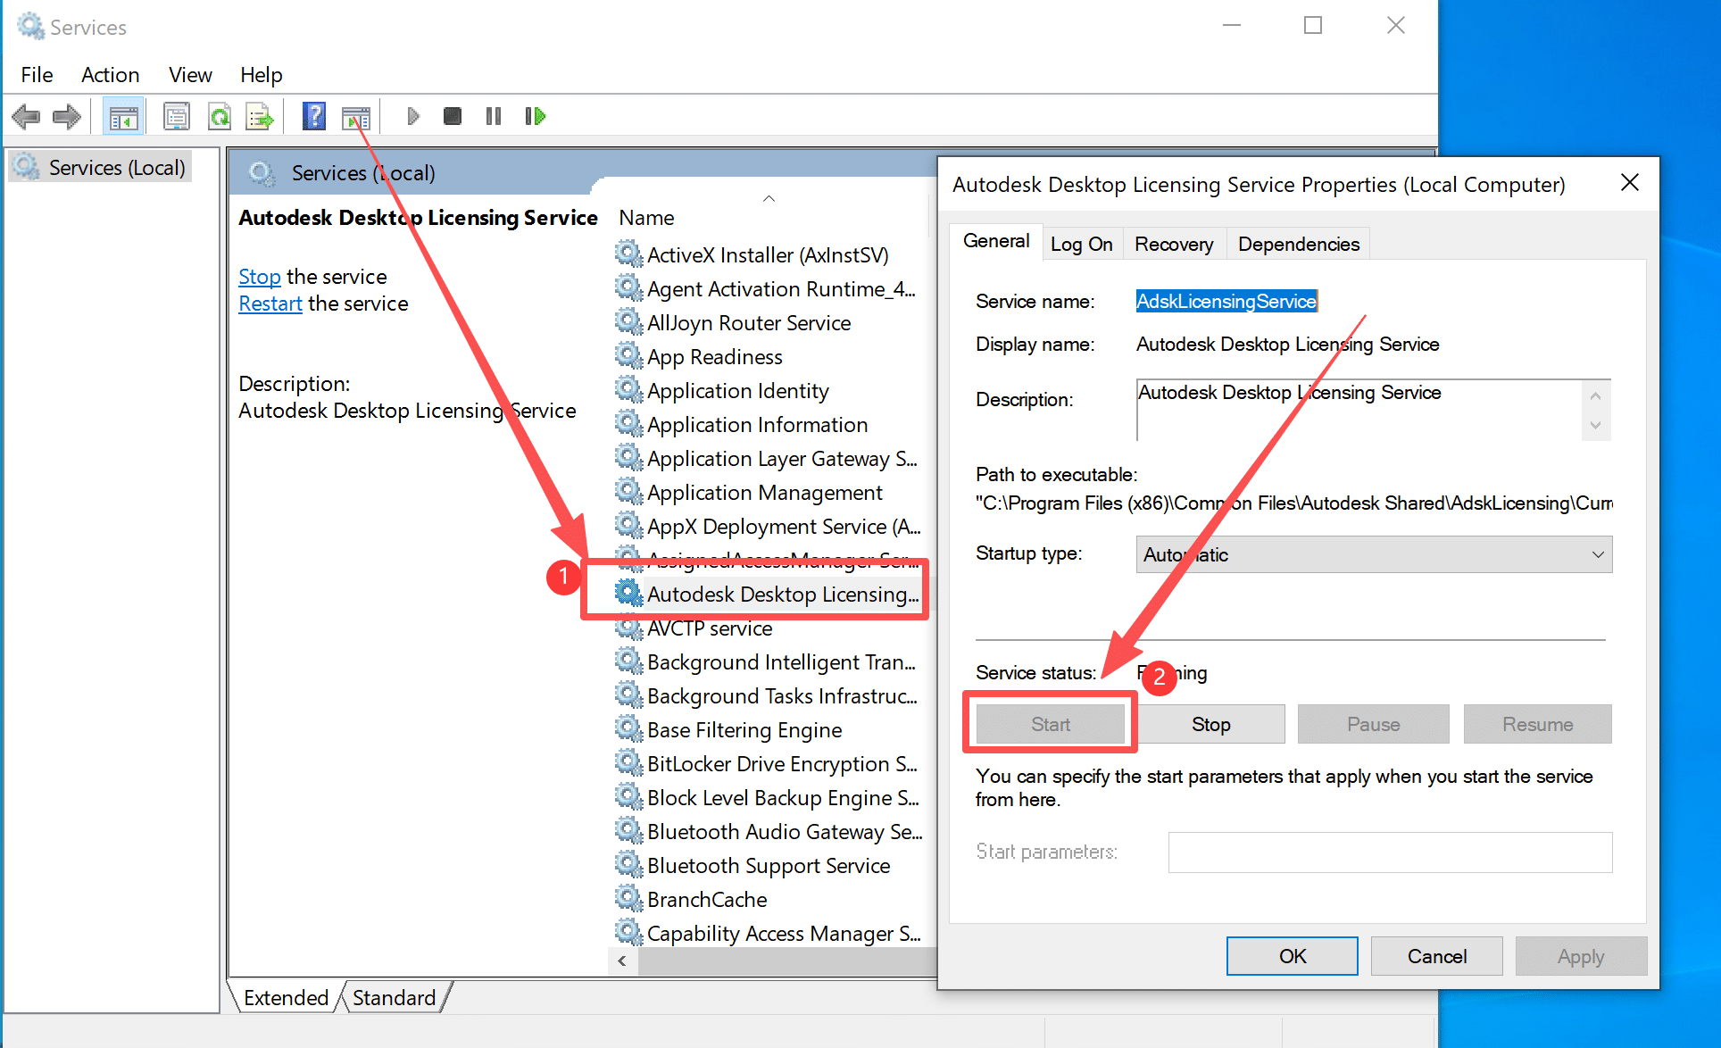The image size is (1721, 1048).
Task: Click horizontal scrollbar left arrow
Action: point(622,961)
